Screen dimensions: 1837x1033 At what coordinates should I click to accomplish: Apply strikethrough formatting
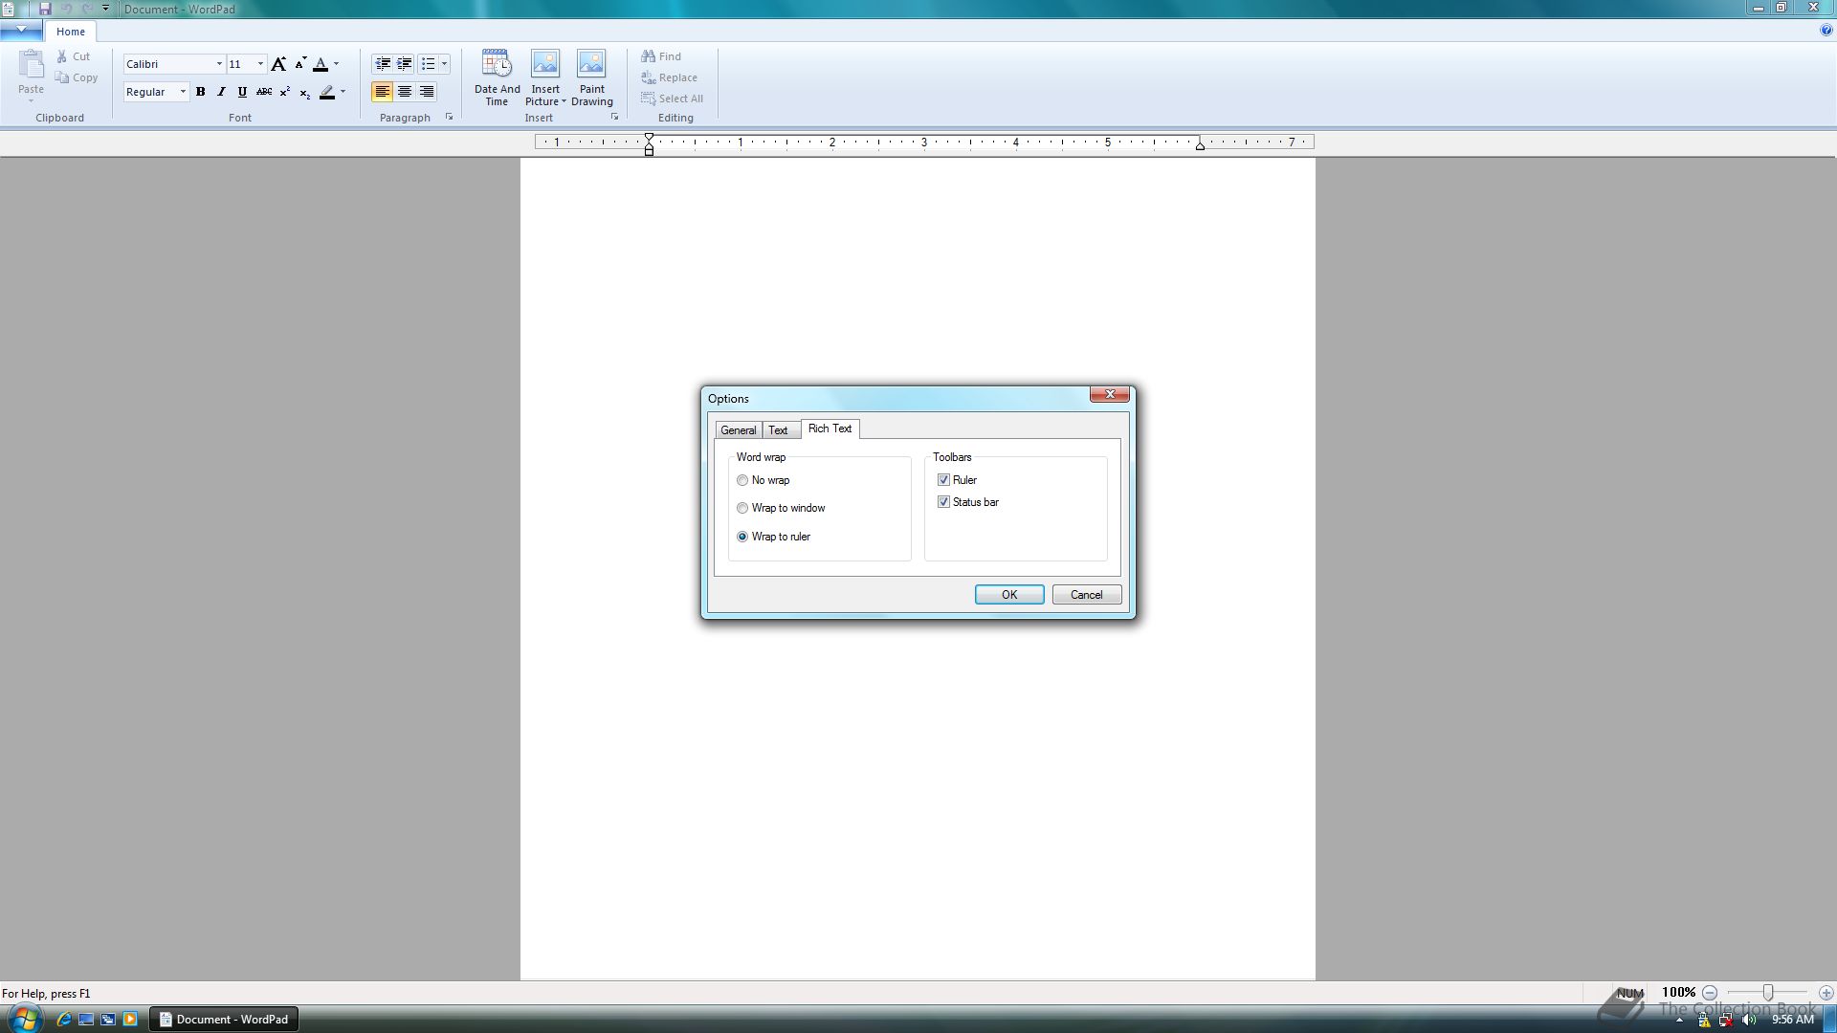coord(263,92)
